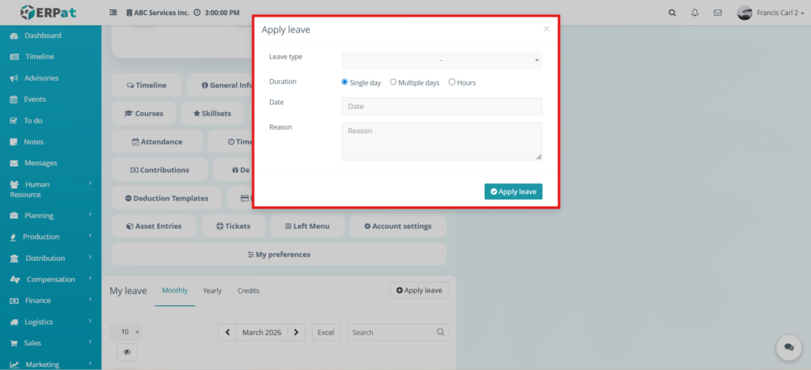This screenshot has width=811, height=370.
Task: Open Advisories megaphone icon in sidebar
Action: 14,78
